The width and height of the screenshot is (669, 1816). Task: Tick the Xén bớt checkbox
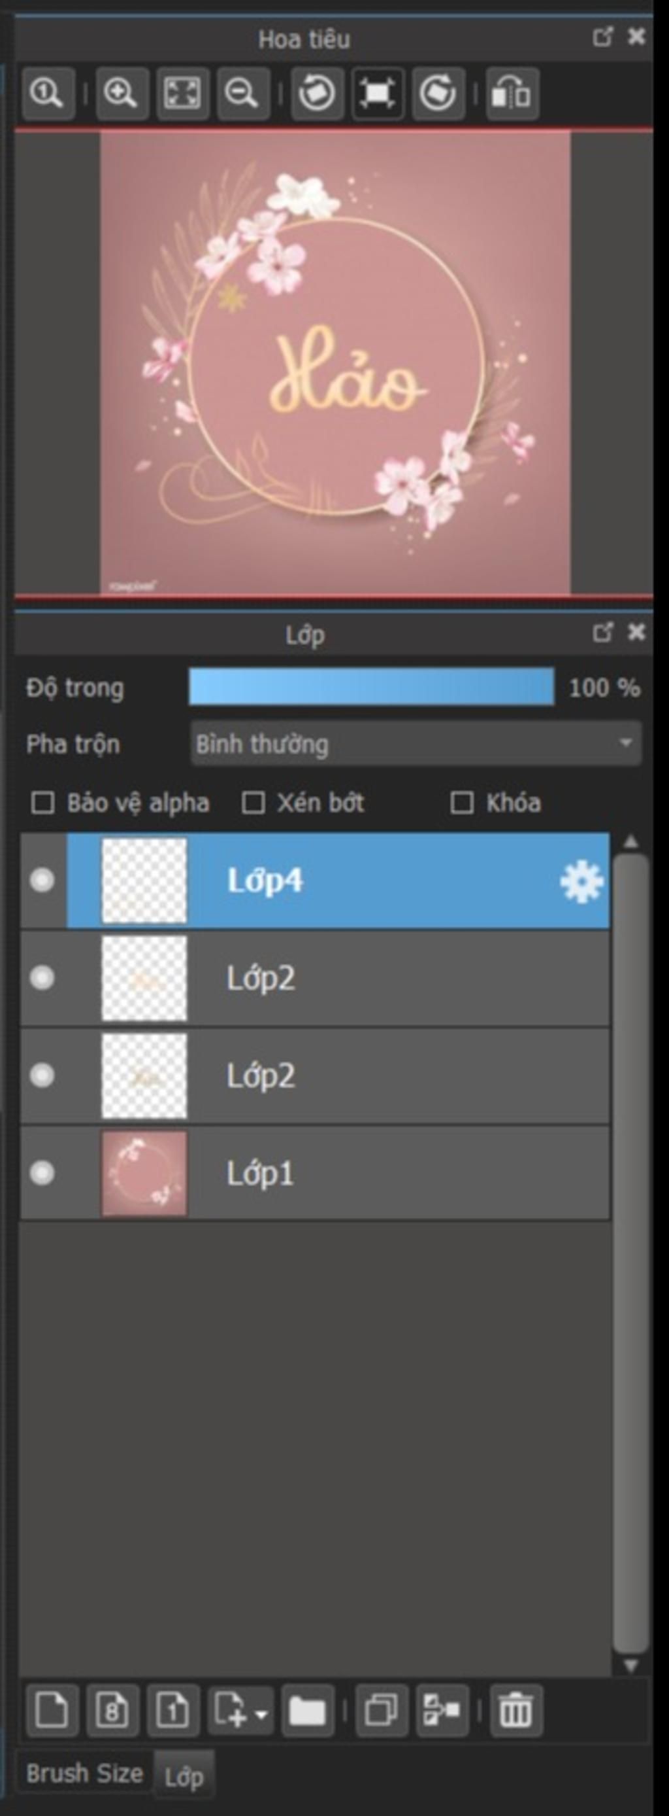pyautogui.click(x=253, y=802)
